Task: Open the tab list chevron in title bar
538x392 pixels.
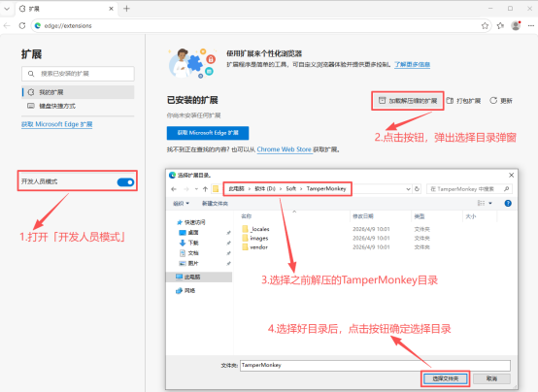Action: point(7,9)
